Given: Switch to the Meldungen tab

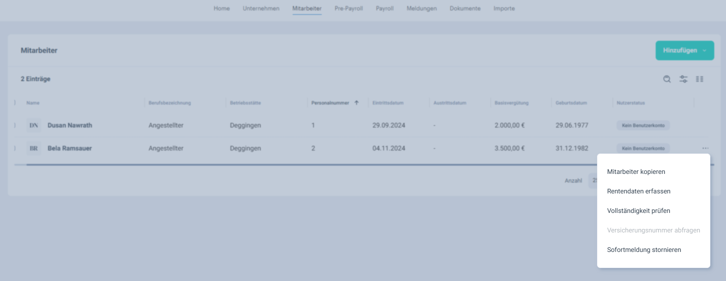Looking at the screenshot, I should (422, 8).
